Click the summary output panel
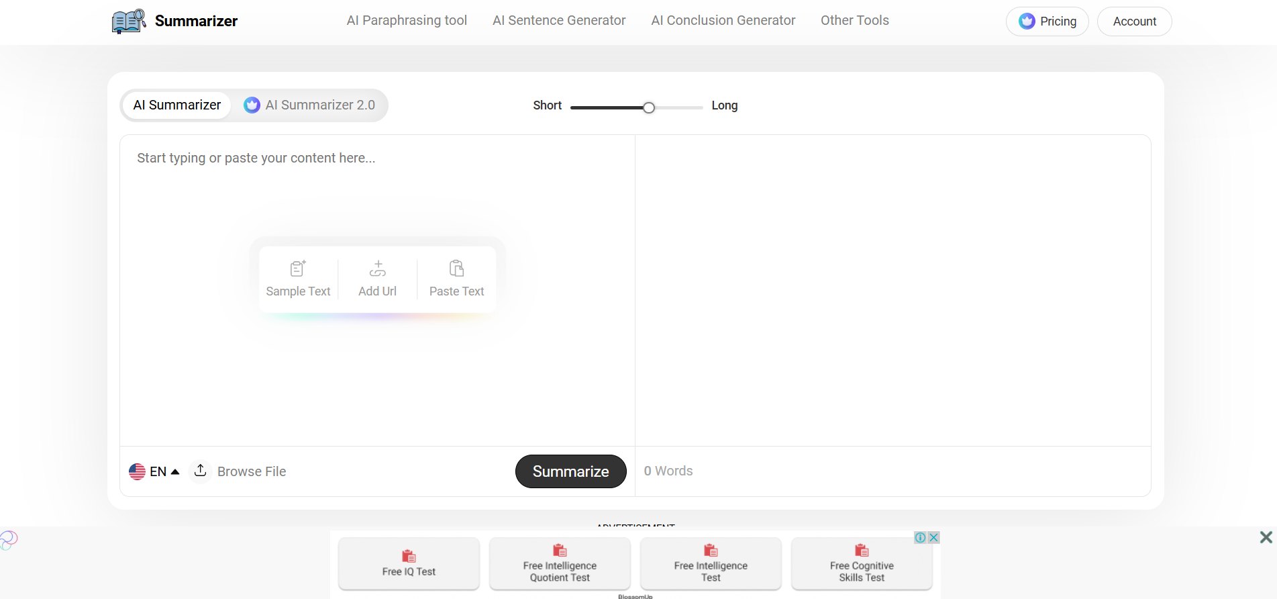This screenshot has height=599, width=1277. point(892,290)
